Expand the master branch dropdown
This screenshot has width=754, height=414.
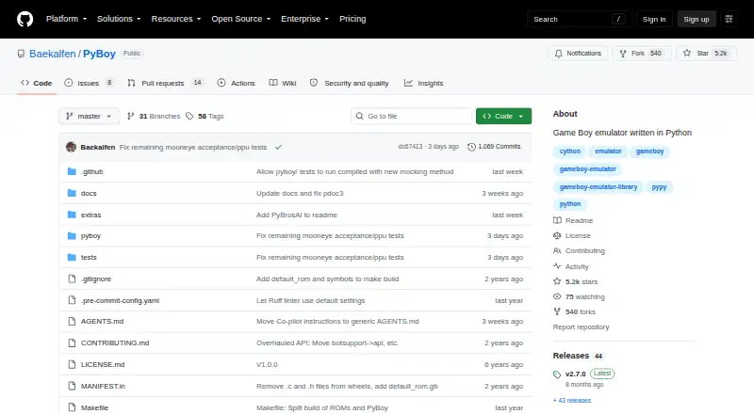point(89,117)
